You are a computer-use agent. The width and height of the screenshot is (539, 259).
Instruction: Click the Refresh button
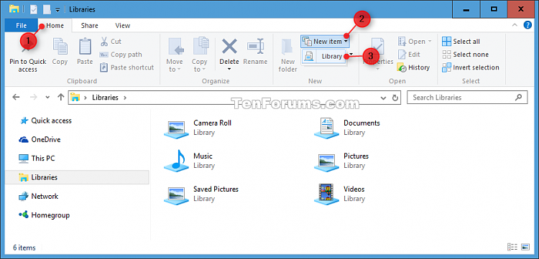(x=395, y=98)
